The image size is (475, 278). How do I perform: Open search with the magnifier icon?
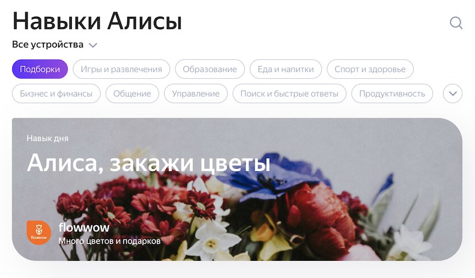click(x=456, y=23)
